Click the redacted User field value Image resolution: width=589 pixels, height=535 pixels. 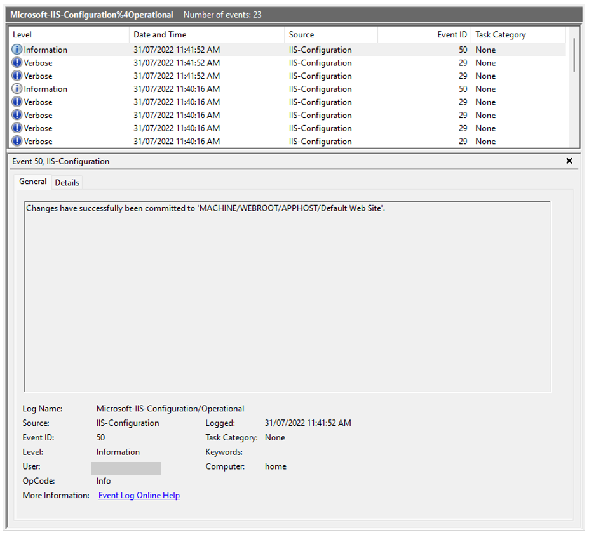click(x=128, y=468)
